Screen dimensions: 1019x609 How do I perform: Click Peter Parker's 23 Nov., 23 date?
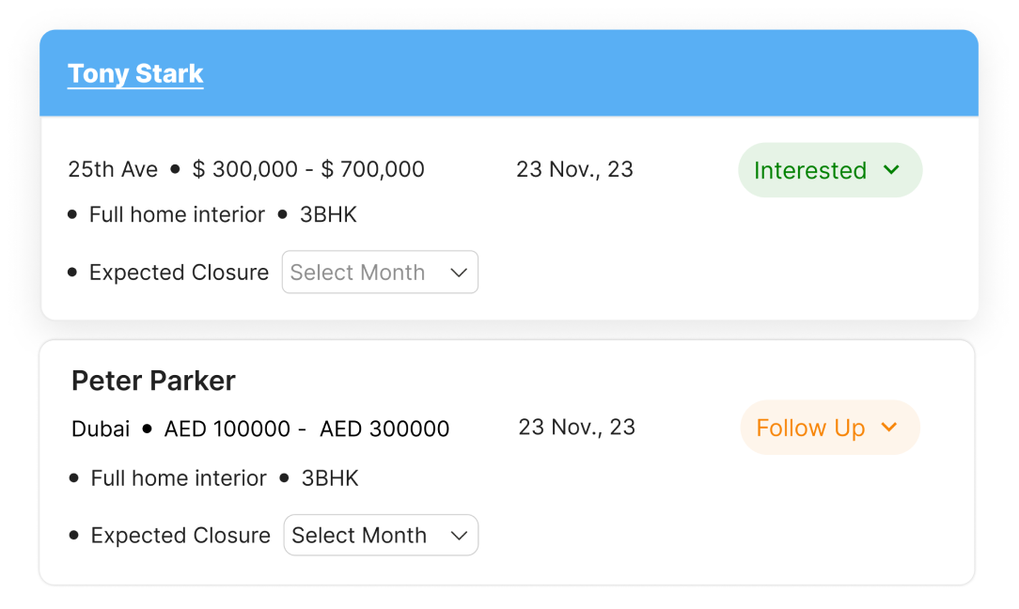[x=576, y=427]
